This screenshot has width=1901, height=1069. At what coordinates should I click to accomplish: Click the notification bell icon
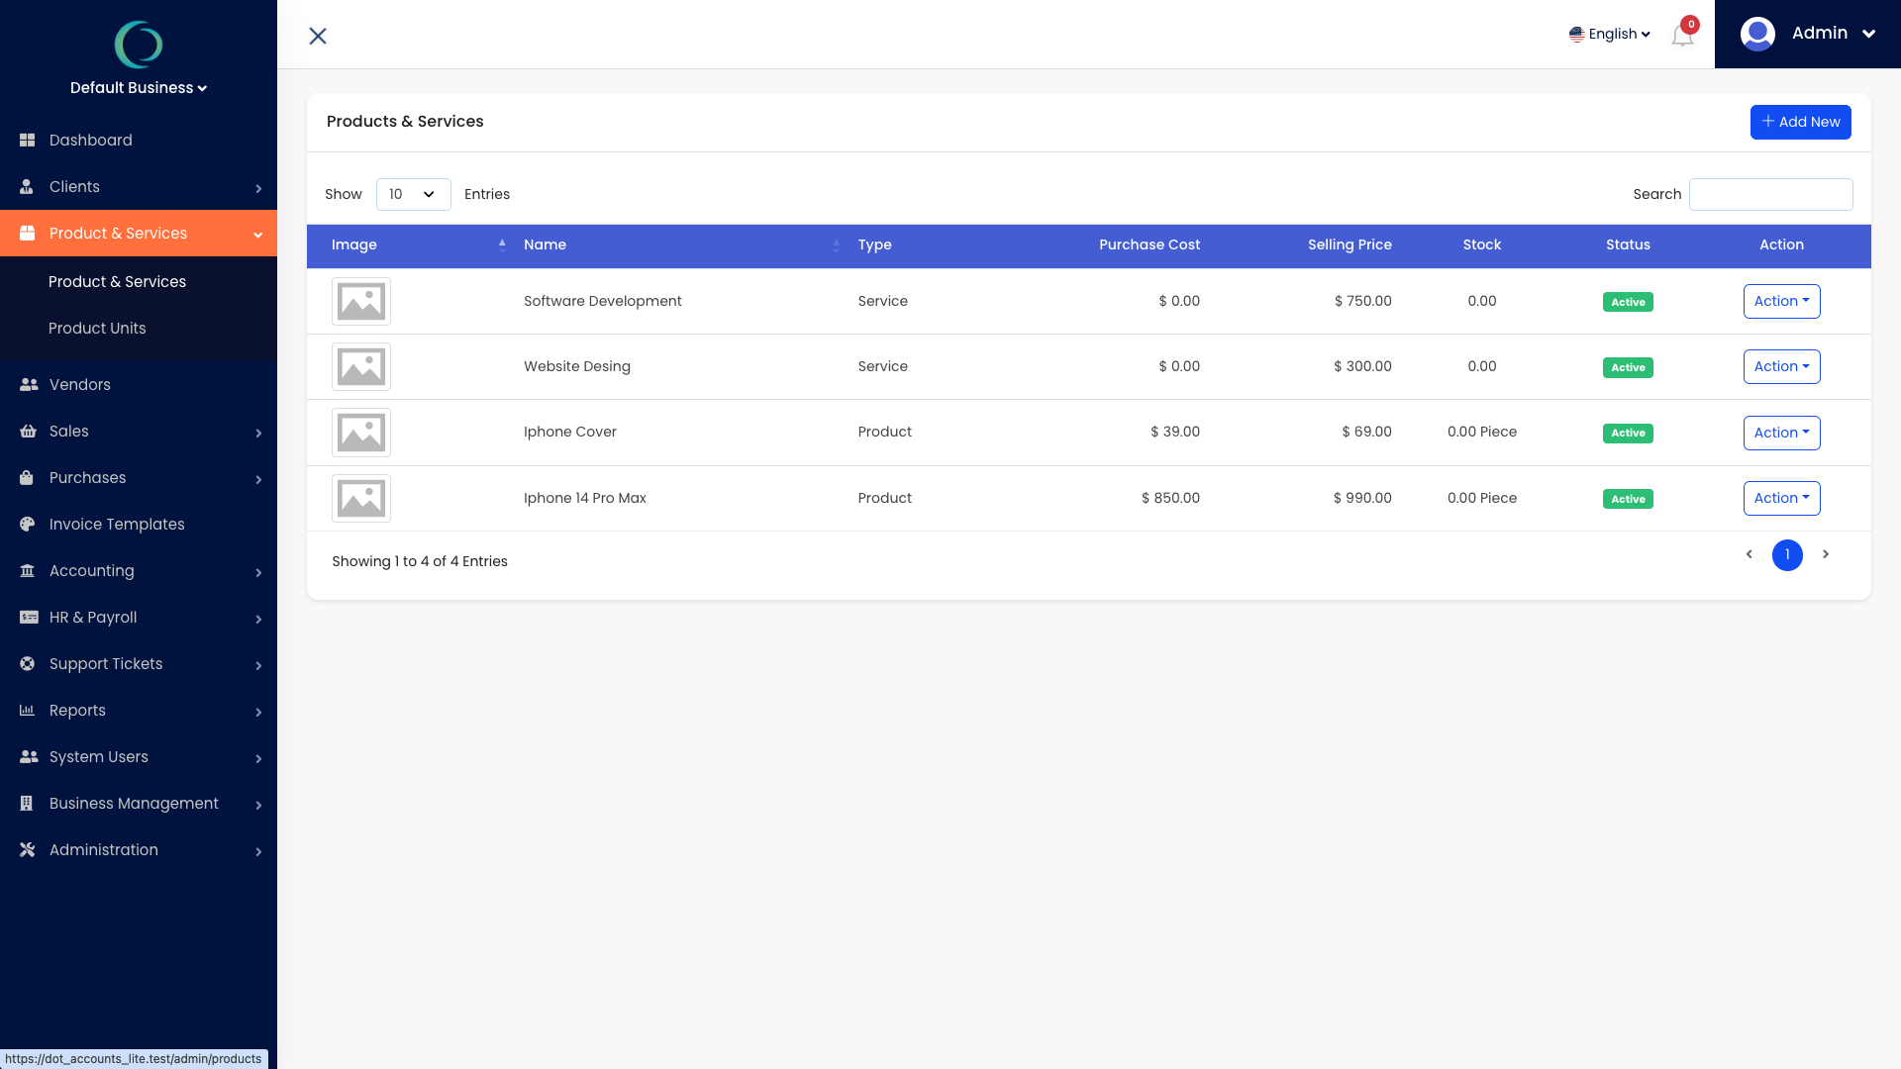click(1681, 34)
